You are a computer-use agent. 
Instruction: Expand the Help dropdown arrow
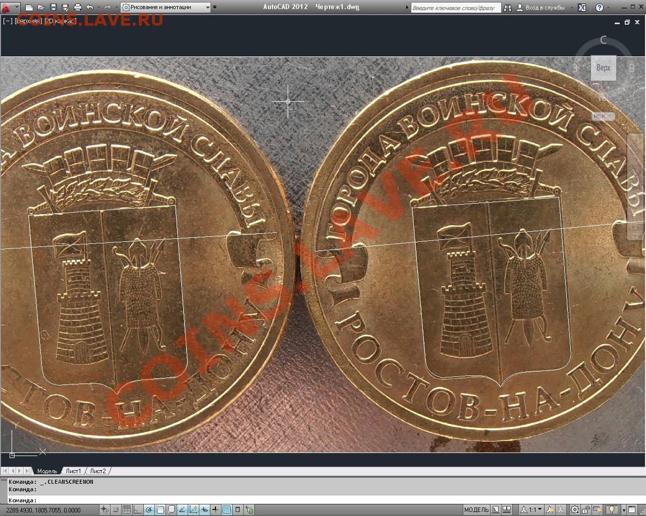point(609,8)
